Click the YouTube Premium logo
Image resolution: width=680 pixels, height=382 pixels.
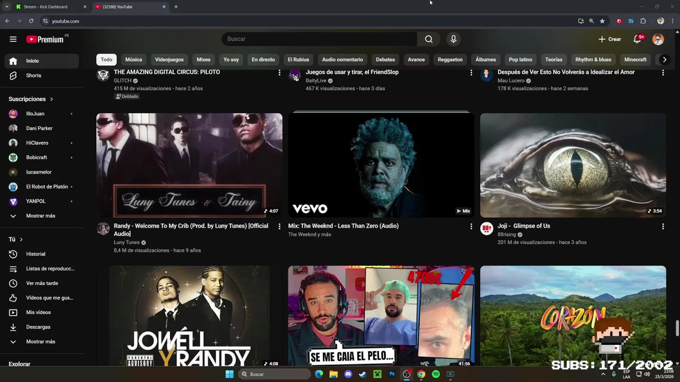click(x=46, y=39)
